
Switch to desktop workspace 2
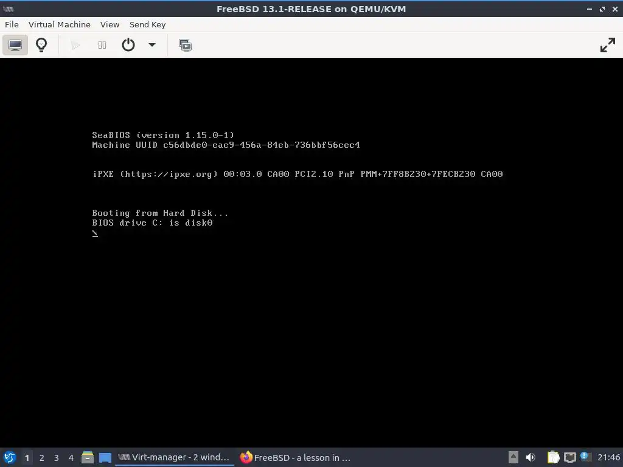42,457
